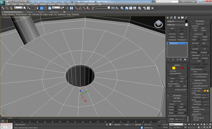The width and height of the screenshot is (212, 129).
Task: Click the Bind to Space Warp icon
Action: click(x=11, y=8)
